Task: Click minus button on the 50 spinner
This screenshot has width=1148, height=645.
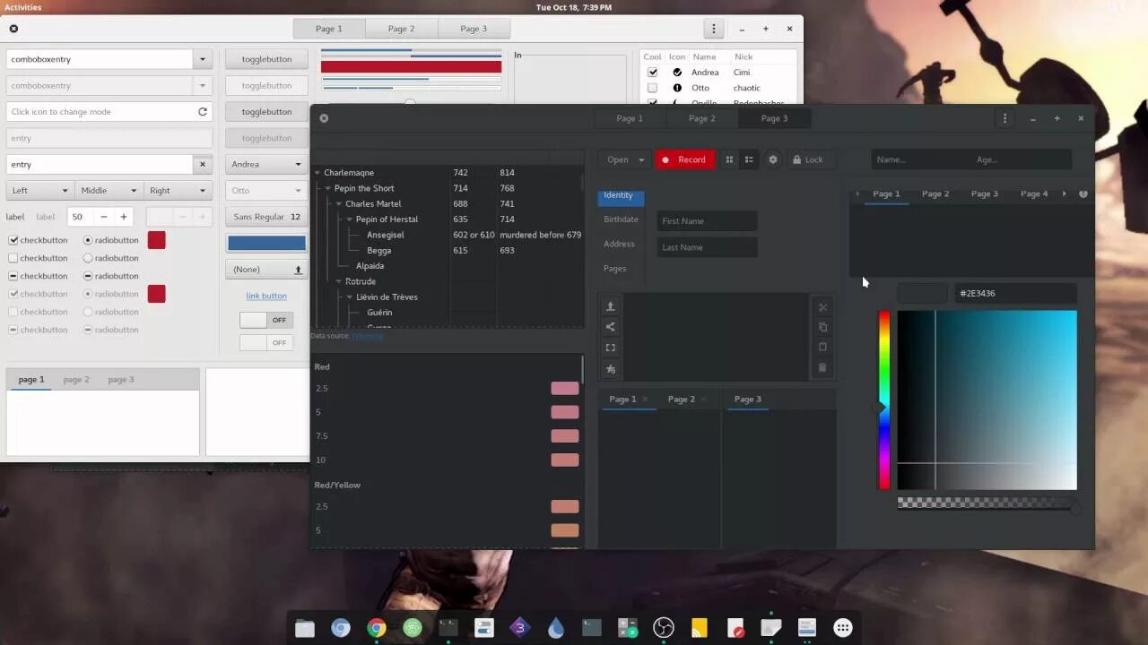Action: tap(104, 217)
